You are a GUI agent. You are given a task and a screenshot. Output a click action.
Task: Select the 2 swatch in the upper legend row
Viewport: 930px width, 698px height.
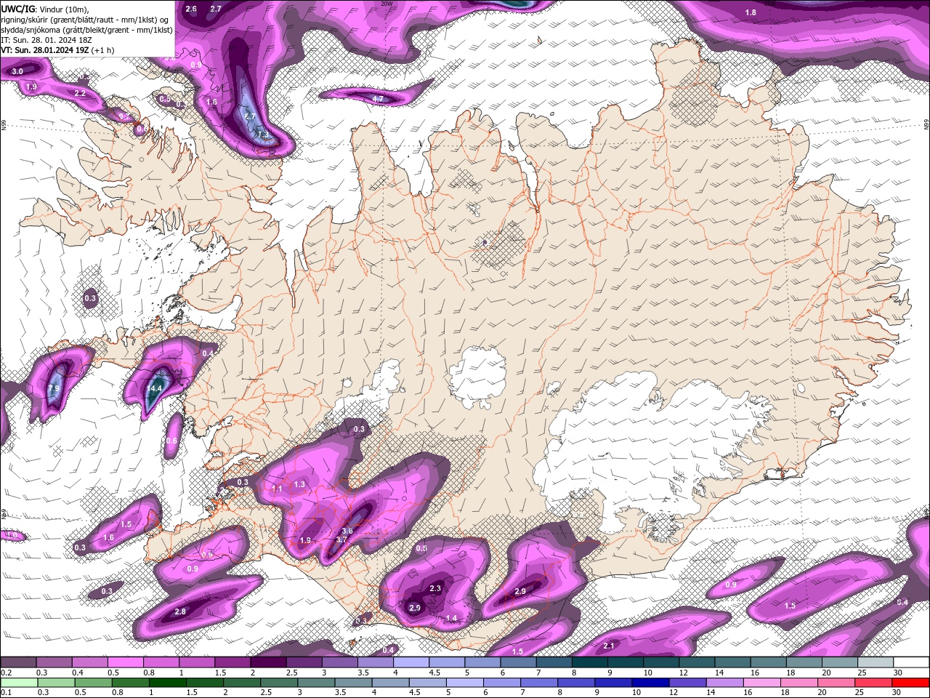[x=267, y=662]
